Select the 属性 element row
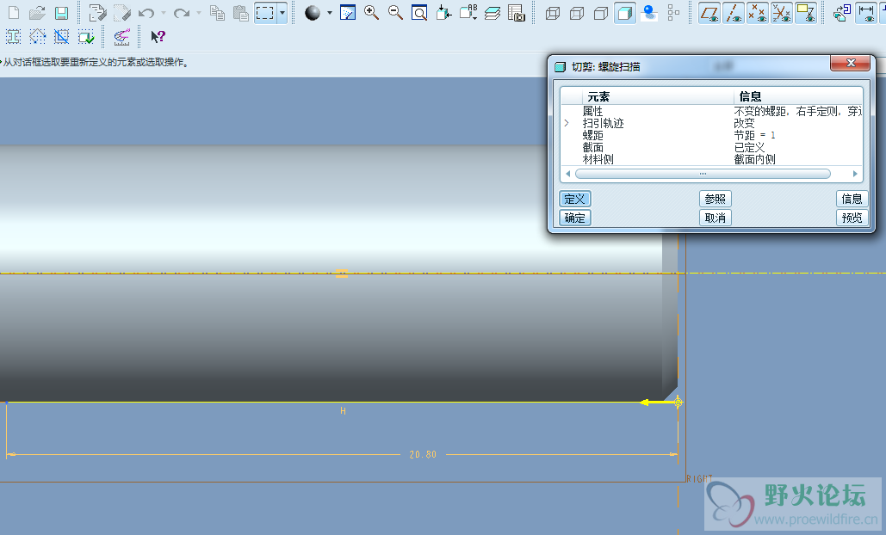 click(x=712, y=111)
